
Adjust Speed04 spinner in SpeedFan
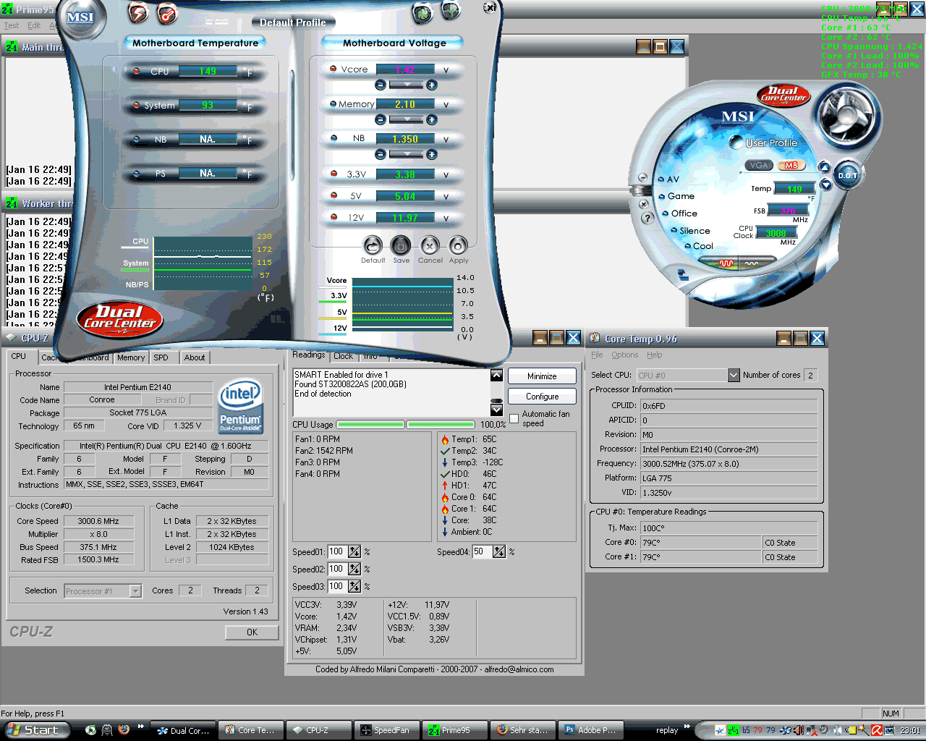pos(499,551)
